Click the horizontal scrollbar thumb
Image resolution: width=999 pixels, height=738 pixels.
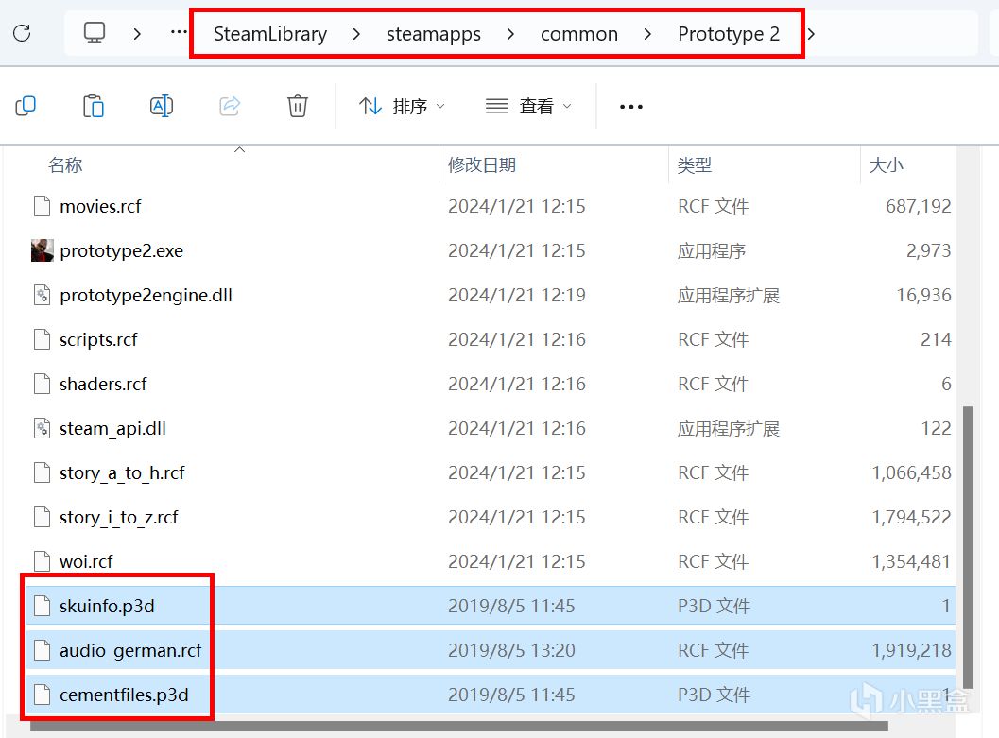(x=458, y=727)
